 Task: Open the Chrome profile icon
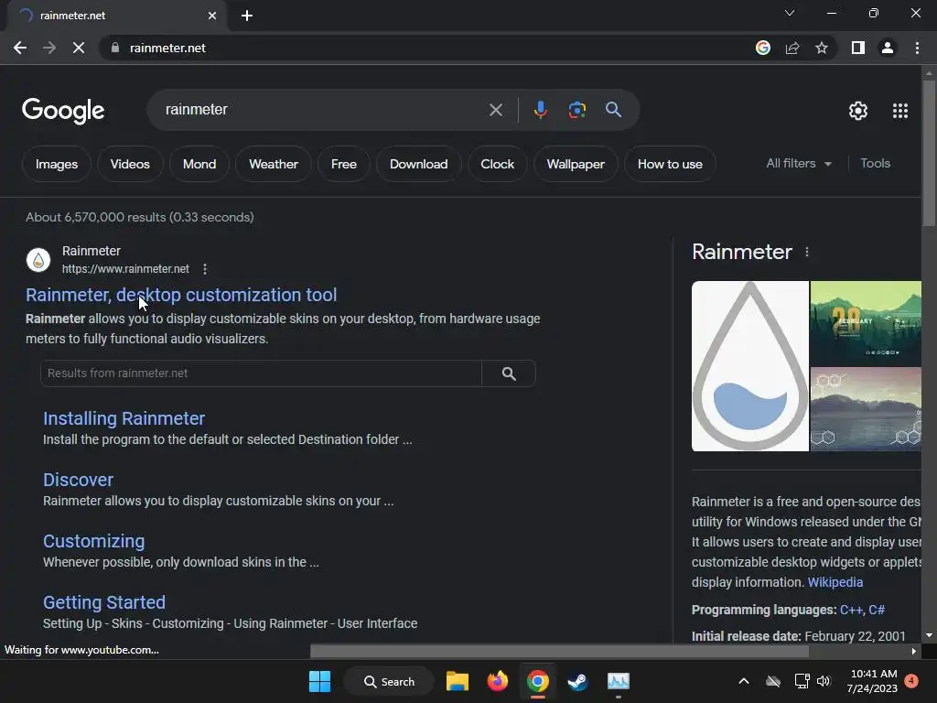pos(888,48)
